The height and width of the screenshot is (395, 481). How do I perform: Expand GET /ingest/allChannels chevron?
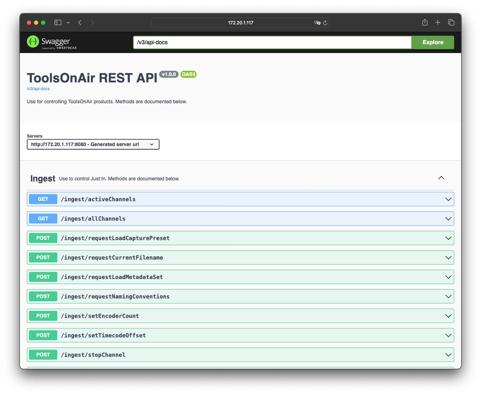click(448, 219)
